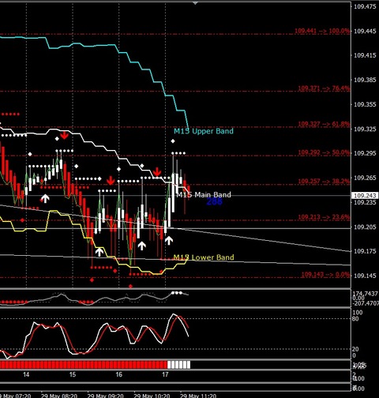Select Fibonacci label '109.292 -> 50.0%'
Screen dimensions: 379x398
(324, 152)
